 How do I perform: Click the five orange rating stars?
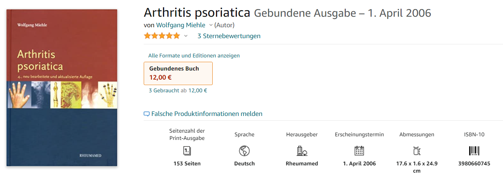[x=162, y=36]
